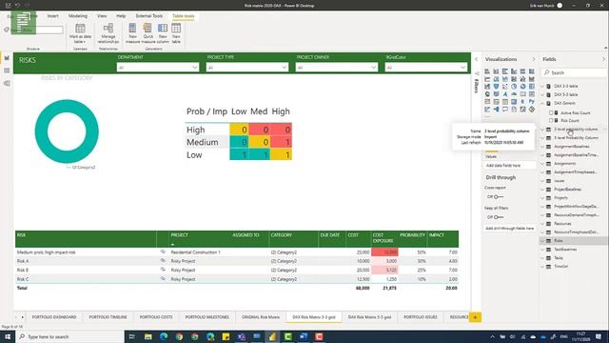
Task: Select the map visualization icon
Action: [x=487, y=94]
